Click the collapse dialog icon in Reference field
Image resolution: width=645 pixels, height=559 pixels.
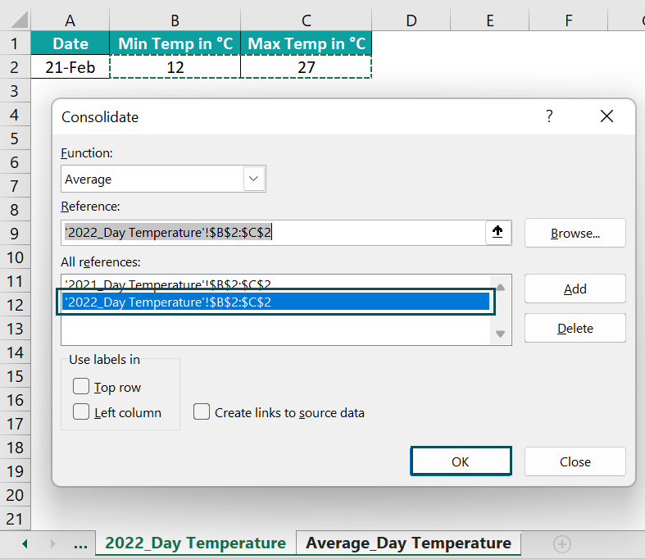tap(497, 233)
